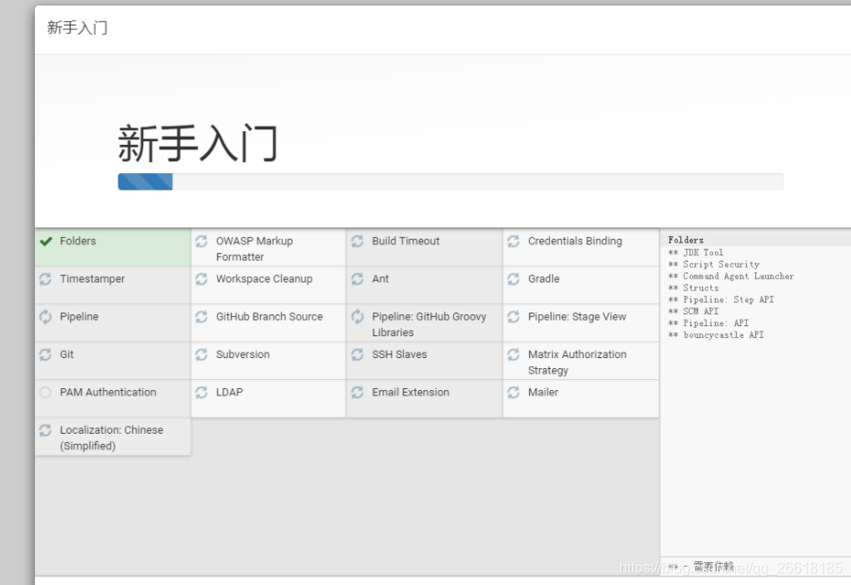
Task: Click the installation progress bar
Action: pos(451,181)
